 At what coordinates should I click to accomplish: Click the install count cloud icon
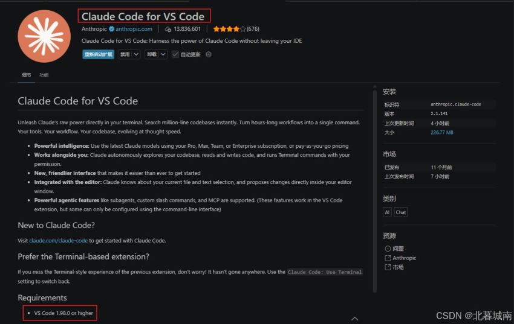point(168,29)
